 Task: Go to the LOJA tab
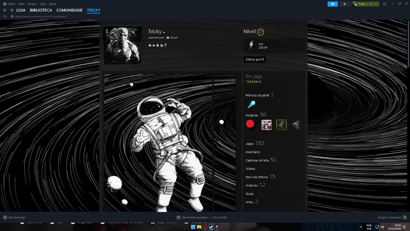[x=21, y=10]
